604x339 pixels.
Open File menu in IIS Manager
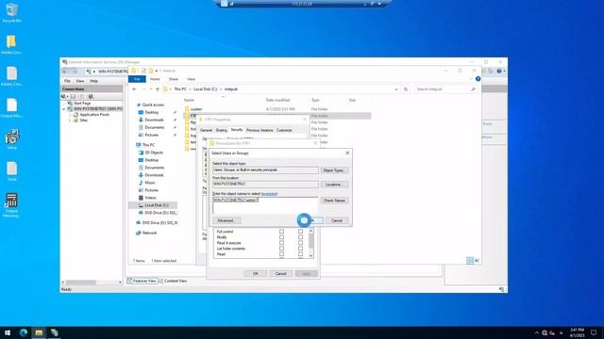tap(67, 81)
